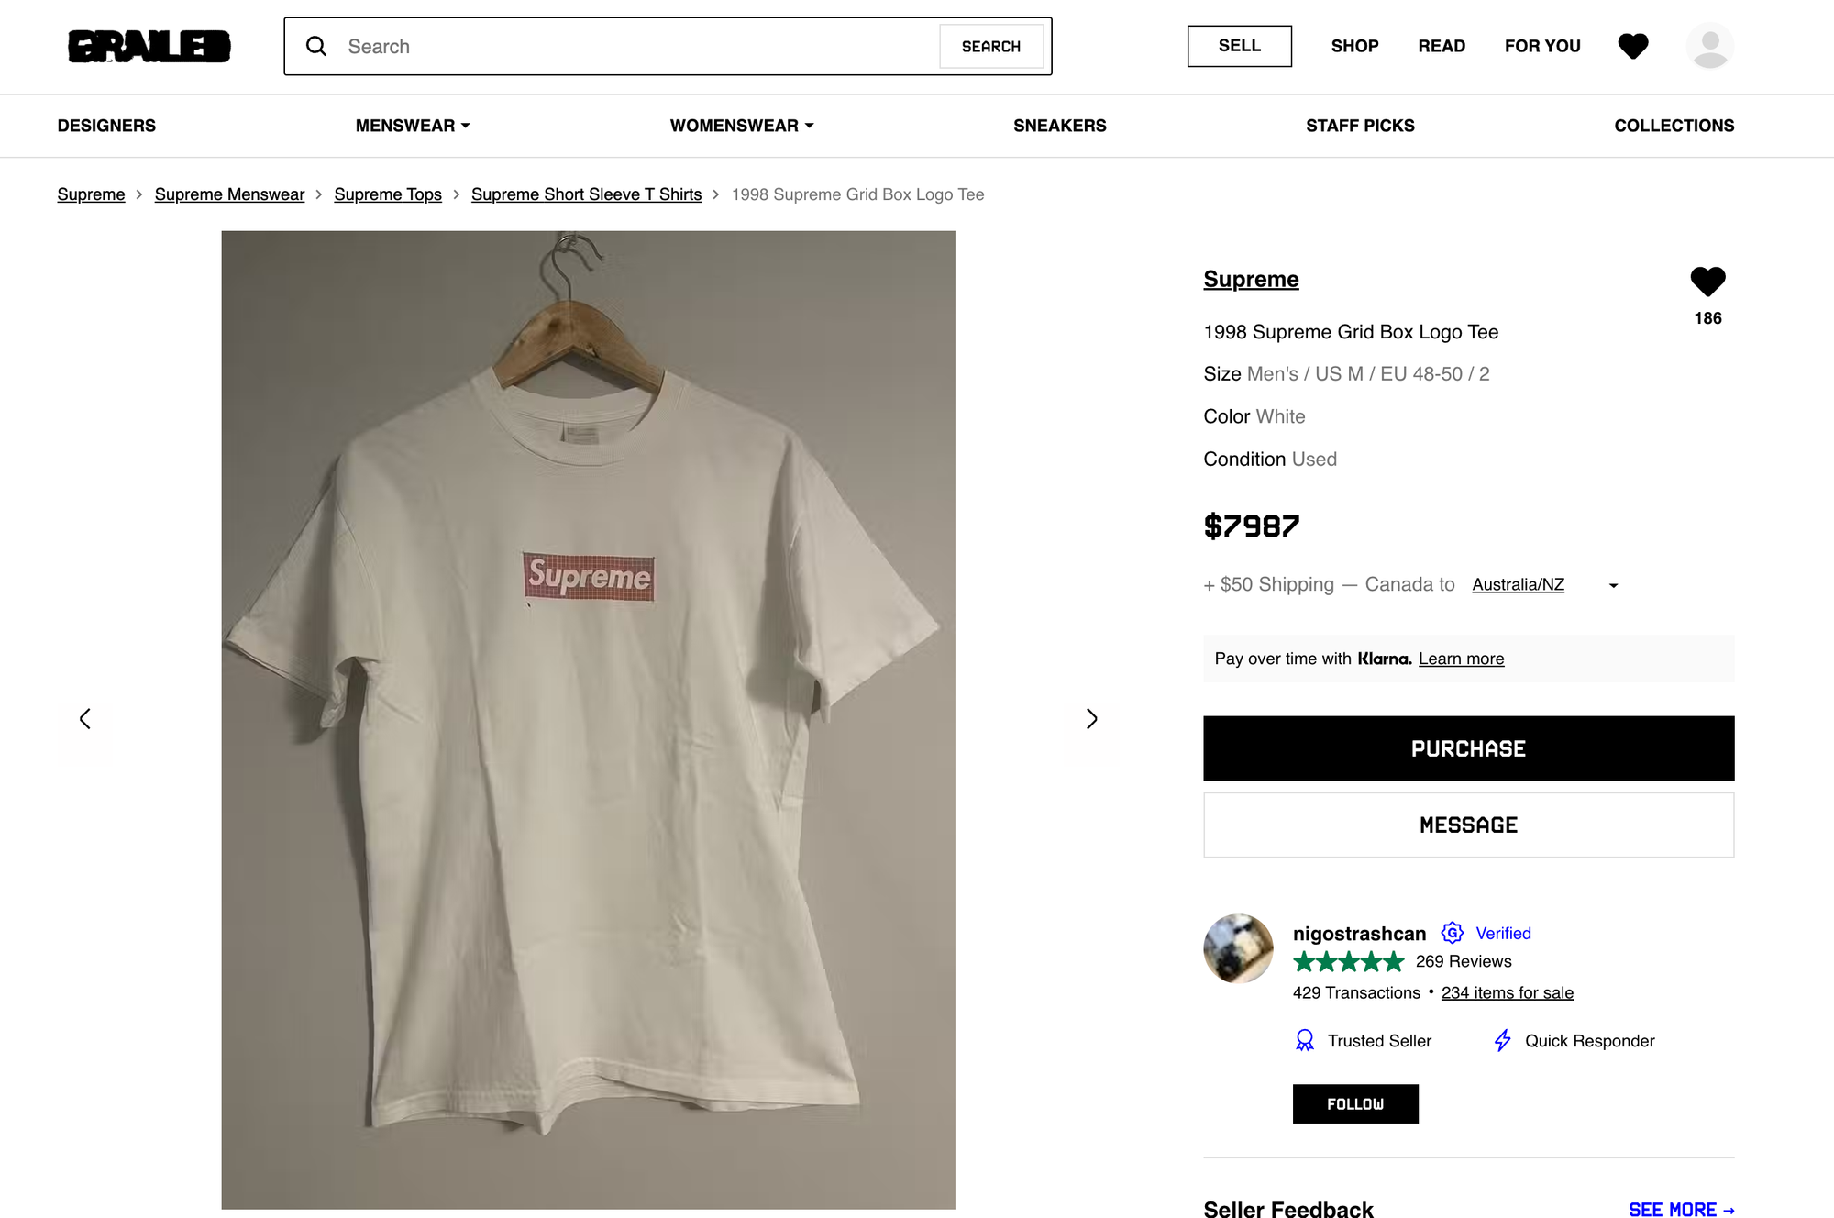1834x1218 pixels.
Task: Open favorites with the header heart icon
Action: click(1633, 46)
